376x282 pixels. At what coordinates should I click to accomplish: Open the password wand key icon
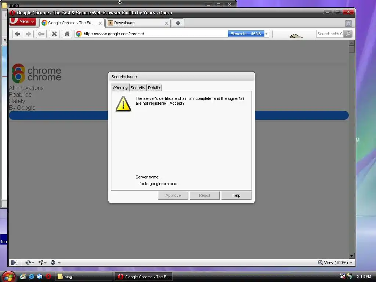click(41, 34)
